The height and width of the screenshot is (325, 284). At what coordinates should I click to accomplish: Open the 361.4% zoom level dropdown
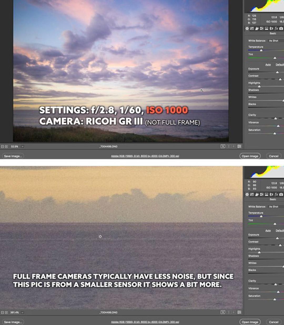tap(22, 312)
